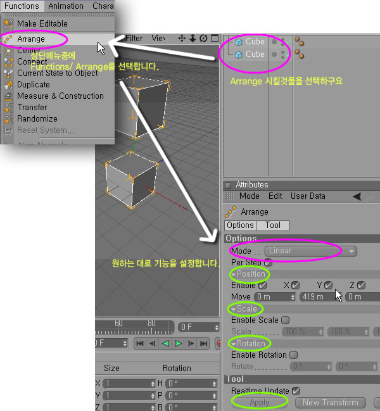This screenshot has width=380, height=411.
Task: Click the second Cube's Phong tag
Action: pos(300,54)
